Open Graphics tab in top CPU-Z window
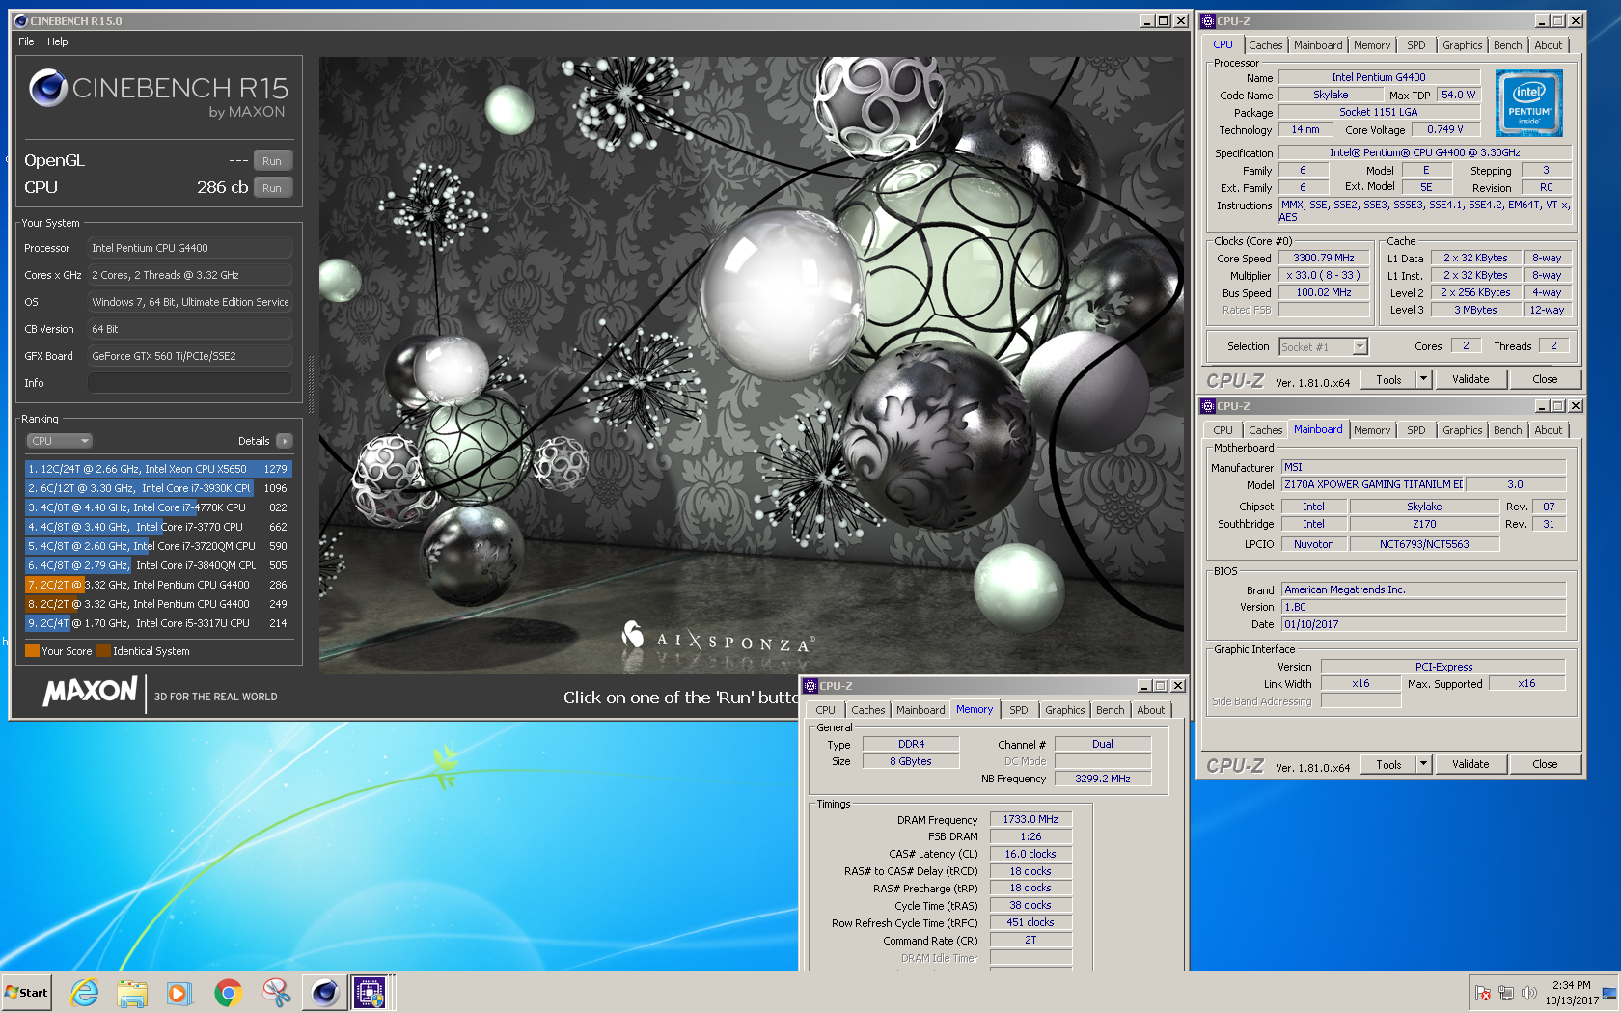Image resolution: width=1621 pixels, height=1013 pixels. [x=1462, y=45]
